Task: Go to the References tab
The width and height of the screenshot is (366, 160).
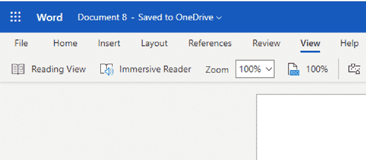Action: (210, 43)
